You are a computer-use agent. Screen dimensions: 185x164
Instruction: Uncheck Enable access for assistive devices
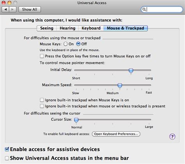pyautogui.click(x=7, y=149)
